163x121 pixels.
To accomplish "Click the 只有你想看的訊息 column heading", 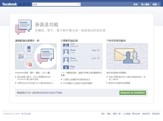I will coord(116,41).
